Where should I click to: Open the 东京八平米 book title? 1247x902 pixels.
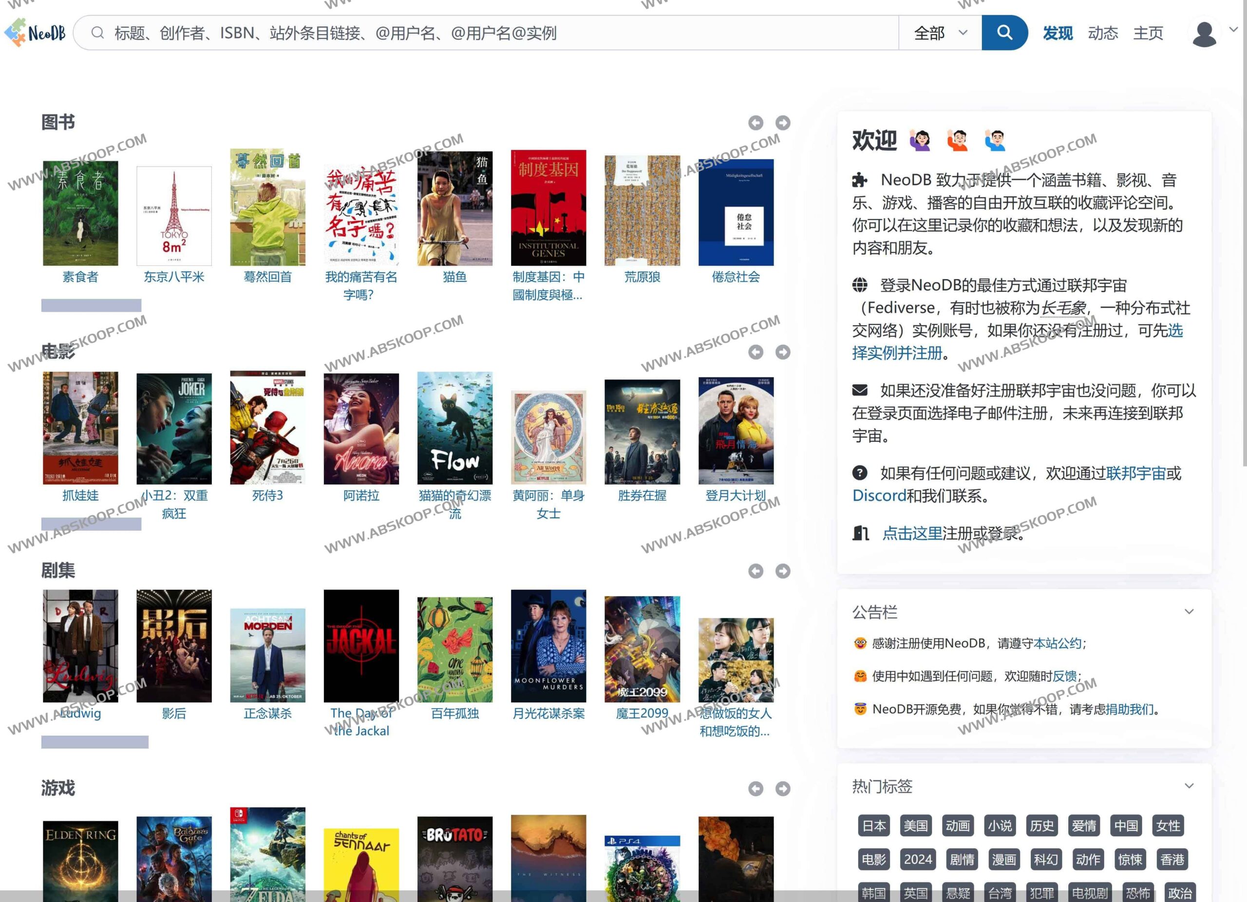coord(174,277)
